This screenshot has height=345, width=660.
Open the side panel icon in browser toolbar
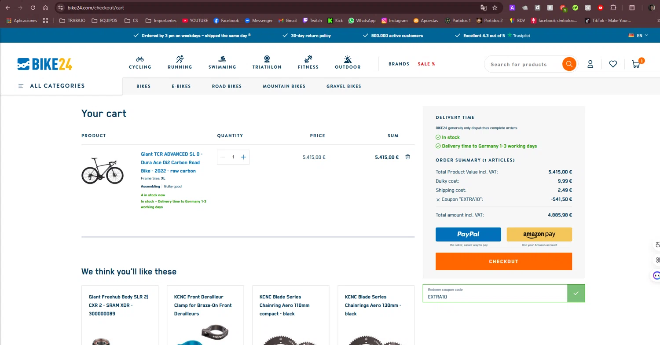[x=632, y=7]
